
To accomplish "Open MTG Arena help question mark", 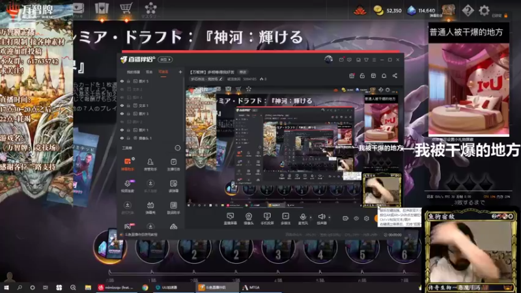I will point(468,10).
